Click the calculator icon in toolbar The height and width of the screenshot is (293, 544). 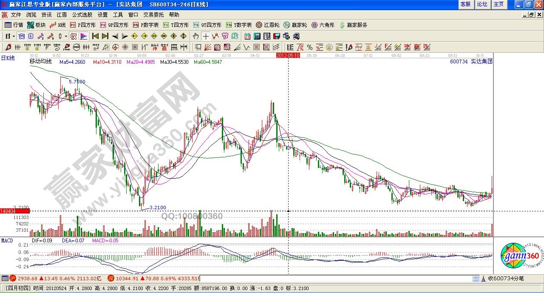pos(257,36)
